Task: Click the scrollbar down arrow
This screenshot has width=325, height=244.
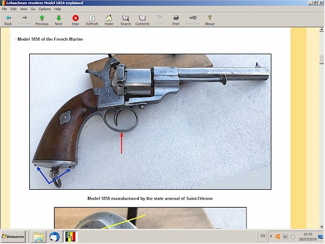Action: tap(321, 227)
